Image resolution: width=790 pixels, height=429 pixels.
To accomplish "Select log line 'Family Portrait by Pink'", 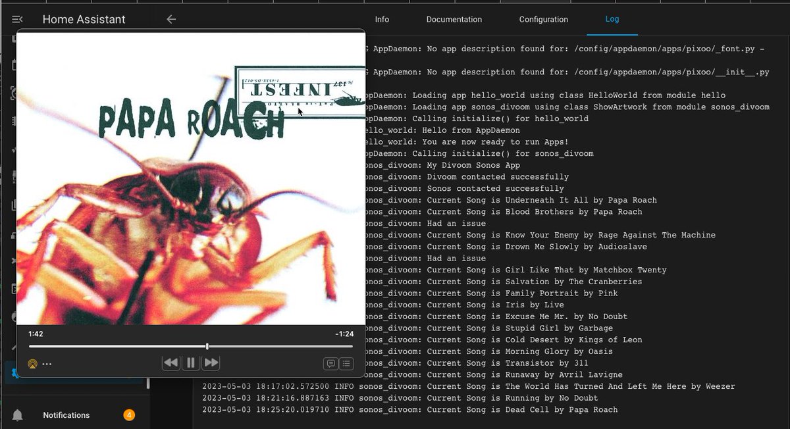I will pyautogui.click(x=492, y=293).
